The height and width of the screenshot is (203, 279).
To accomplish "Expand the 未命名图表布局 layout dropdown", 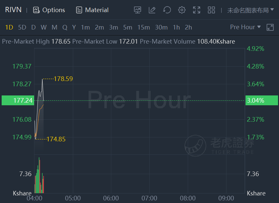I will pos(250,10).
